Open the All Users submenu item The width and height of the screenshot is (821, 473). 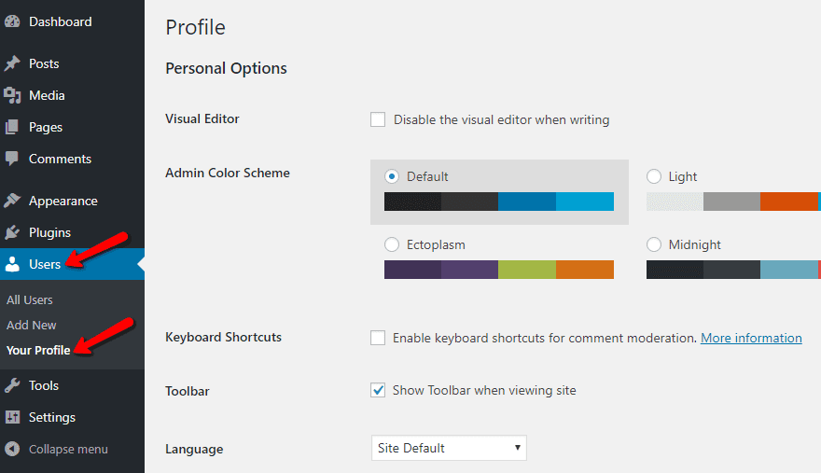click(30, 299)
